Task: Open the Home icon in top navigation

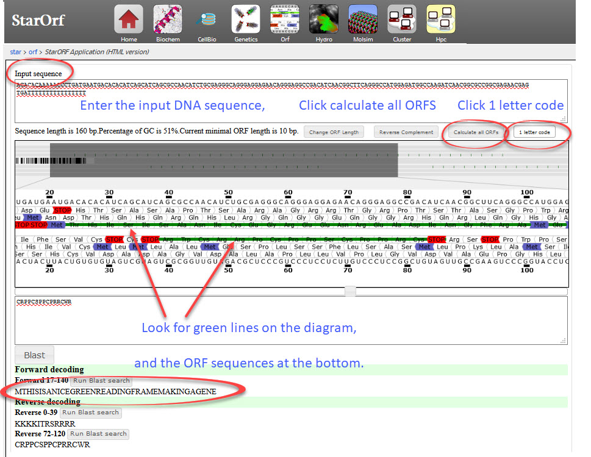Action: [129, 20]
